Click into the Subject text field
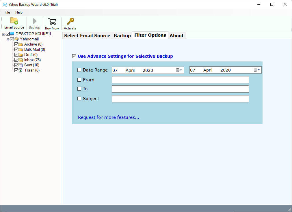Screen dimensions: 292x212 [180, 99]
